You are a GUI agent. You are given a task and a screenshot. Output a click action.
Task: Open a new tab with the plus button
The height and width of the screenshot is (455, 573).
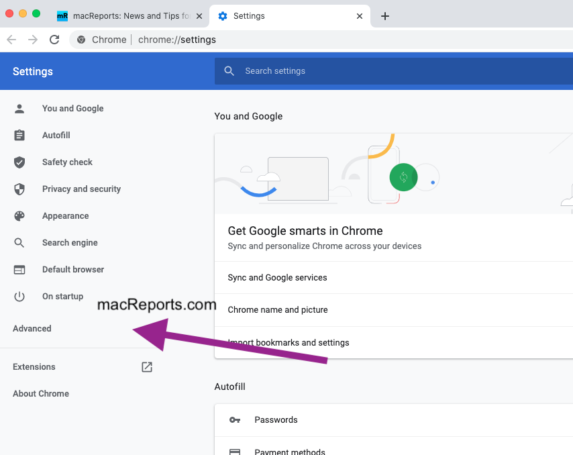385,16
